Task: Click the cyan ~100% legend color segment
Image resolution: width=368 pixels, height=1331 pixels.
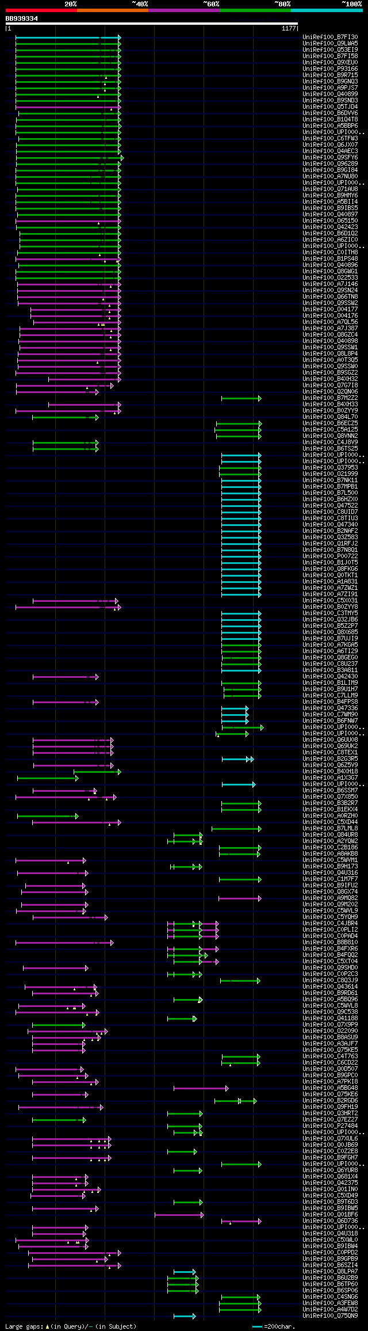Action: click(x=327, y=10)
